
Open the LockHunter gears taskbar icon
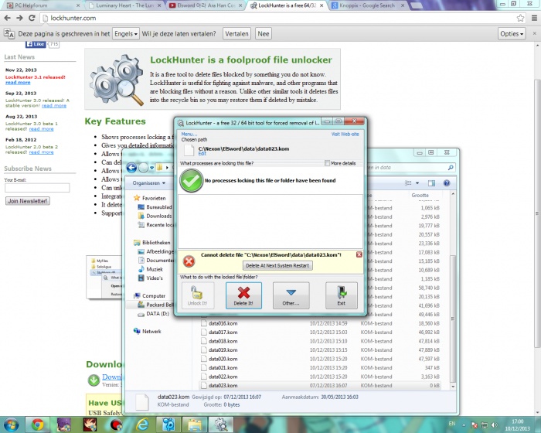(x=221, y=424)
